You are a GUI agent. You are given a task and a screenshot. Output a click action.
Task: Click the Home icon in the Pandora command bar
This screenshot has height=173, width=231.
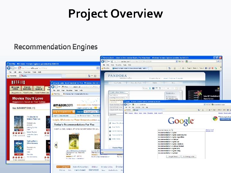pyautogui.click(x=169, y=68)
